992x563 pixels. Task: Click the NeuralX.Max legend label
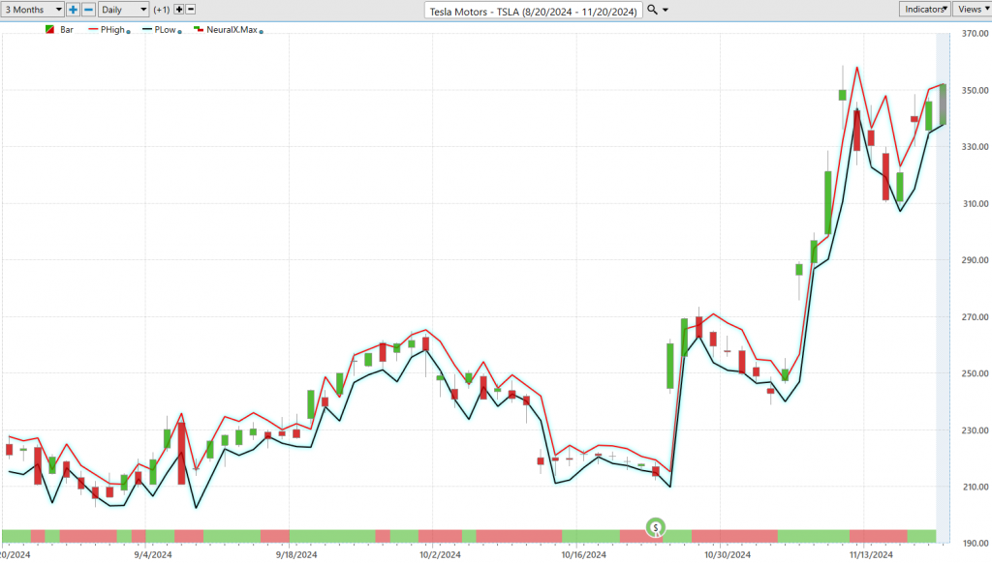point(232,30)
